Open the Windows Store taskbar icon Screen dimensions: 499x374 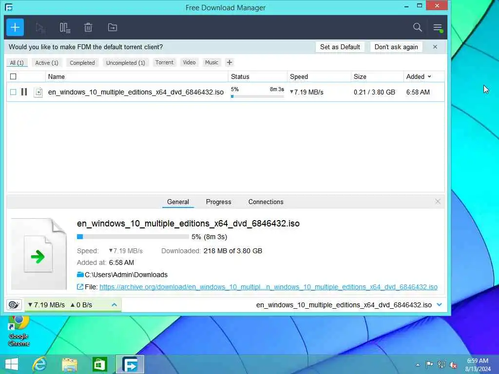coord(99,364)
